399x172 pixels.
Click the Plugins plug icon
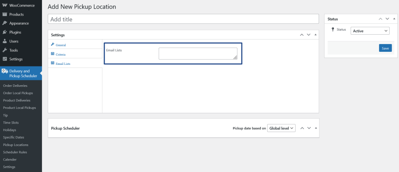coord(4,32)
